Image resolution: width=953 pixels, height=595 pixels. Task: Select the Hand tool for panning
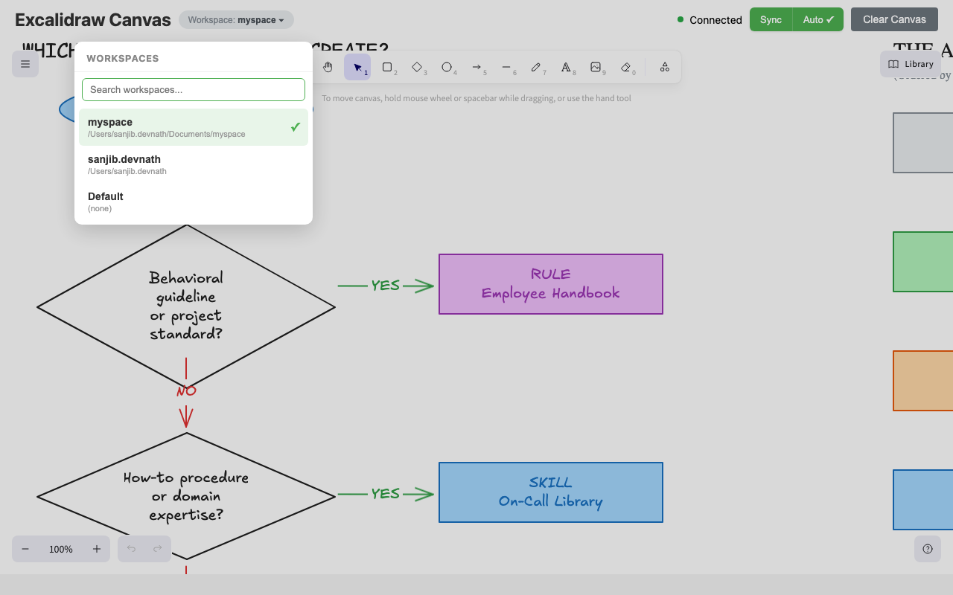pyautogui.click(x=328, y=67)
